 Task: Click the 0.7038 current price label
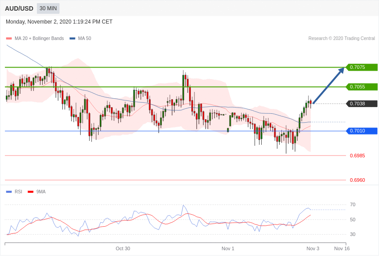(x=362, y=104)
